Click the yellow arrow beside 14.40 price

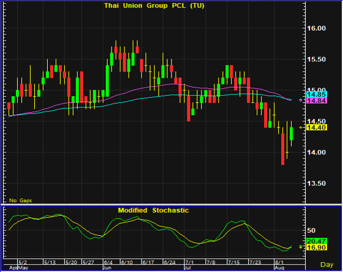pyautogui.click(x=301, y=127)
